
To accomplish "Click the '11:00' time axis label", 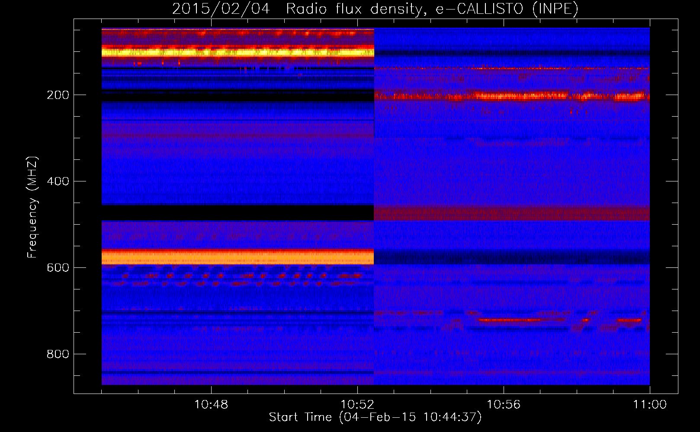I will (650, 405).
